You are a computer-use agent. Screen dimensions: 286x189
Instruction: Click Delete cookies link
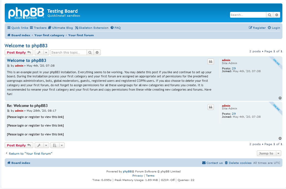coord(238,163)
